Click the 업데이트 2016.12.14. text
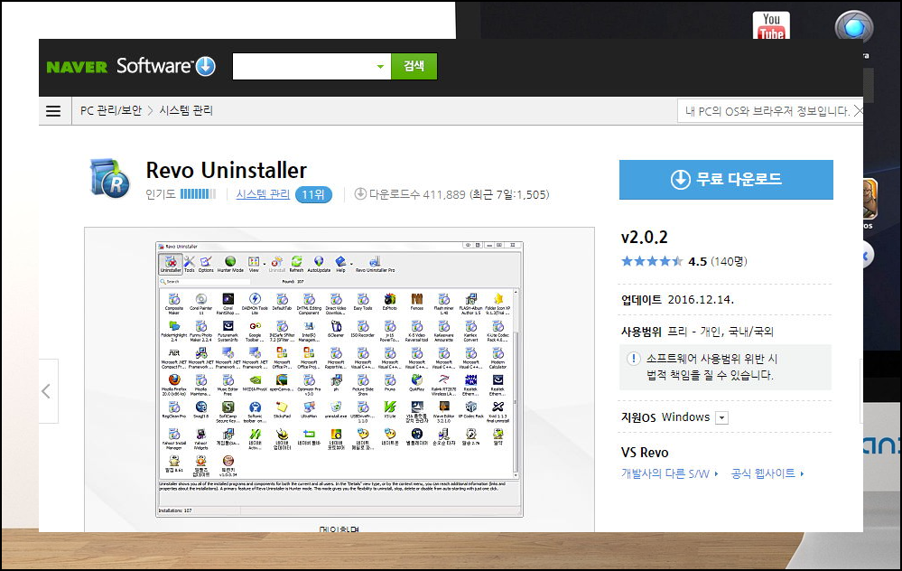The width and height of the screenshot is (902, 571). [678, 300]
